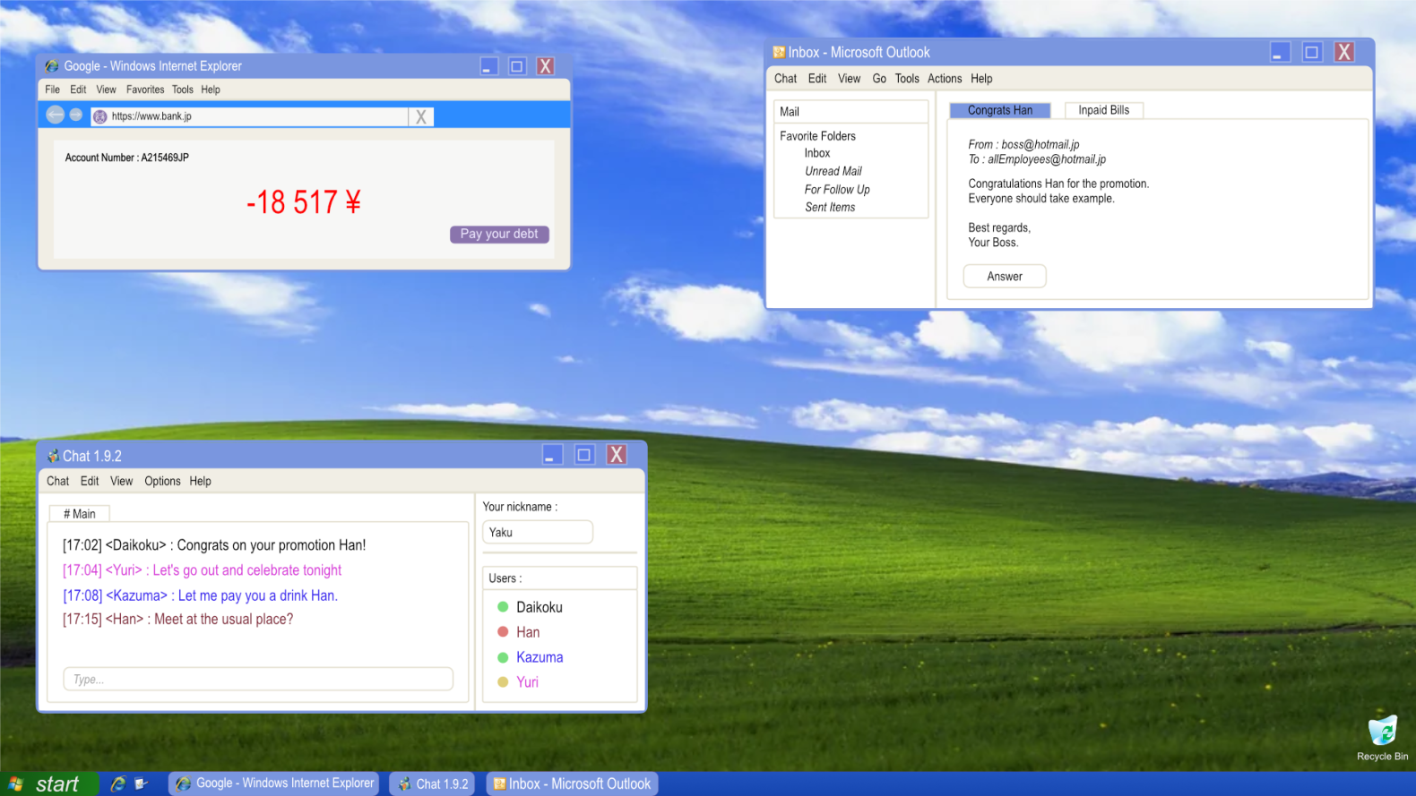Viewport: 1416px width, 796px height.
Task: Click the chat message Type... field
Action: [x=258, y=679]
